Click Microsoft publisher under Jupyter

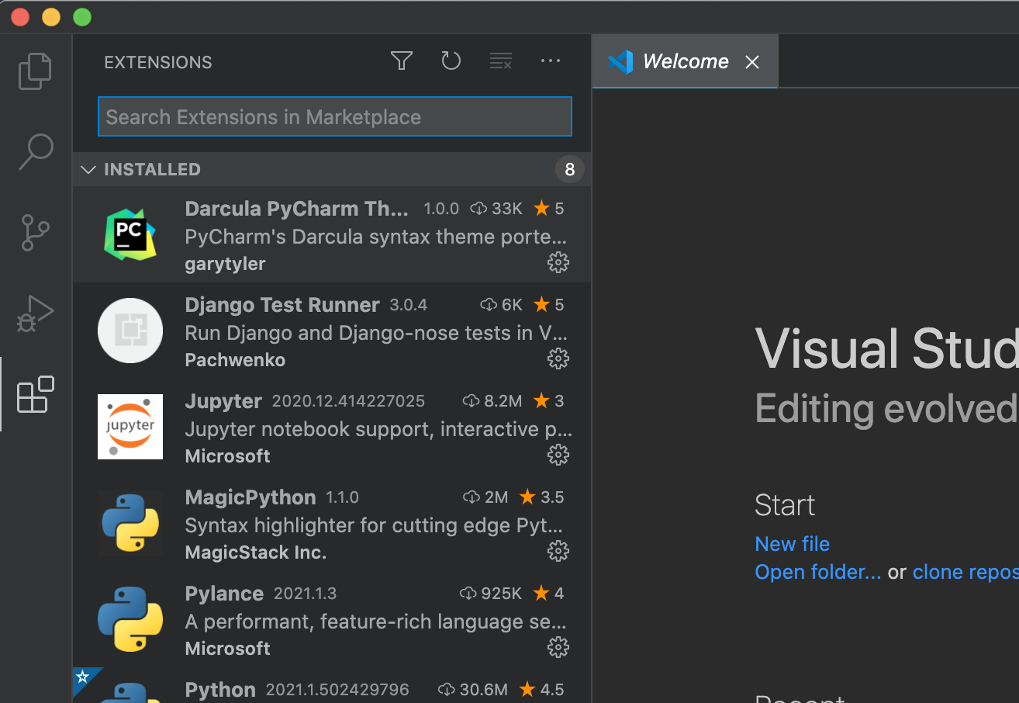(228, 456)
